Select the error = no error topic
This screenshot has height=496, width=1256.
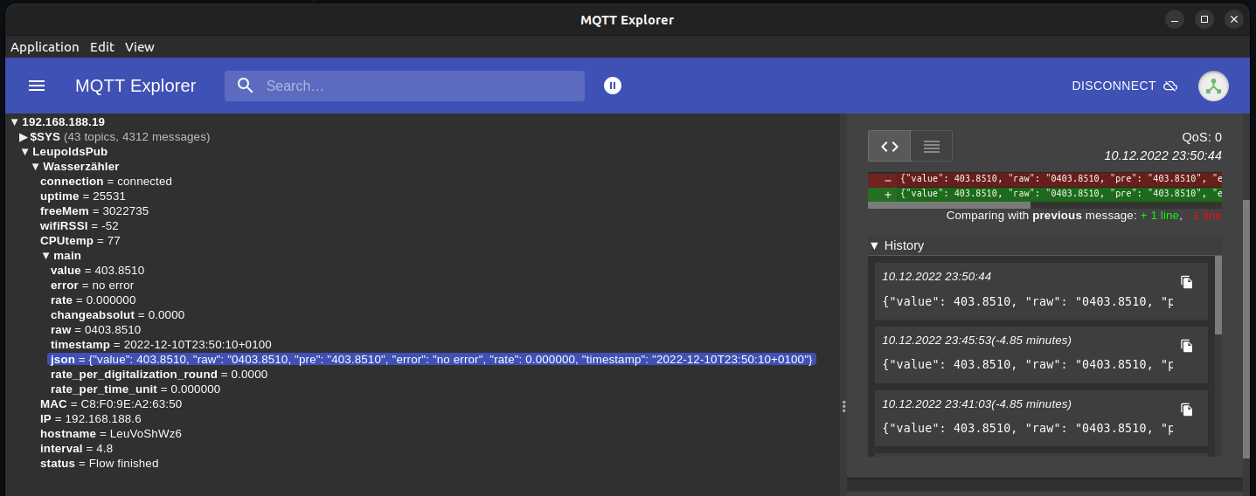point(92,286)
